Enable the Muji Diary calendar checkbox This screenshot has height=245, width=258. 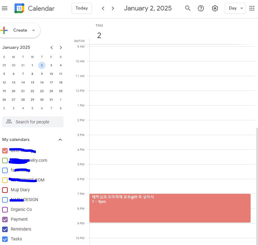(x=5, y=190)
